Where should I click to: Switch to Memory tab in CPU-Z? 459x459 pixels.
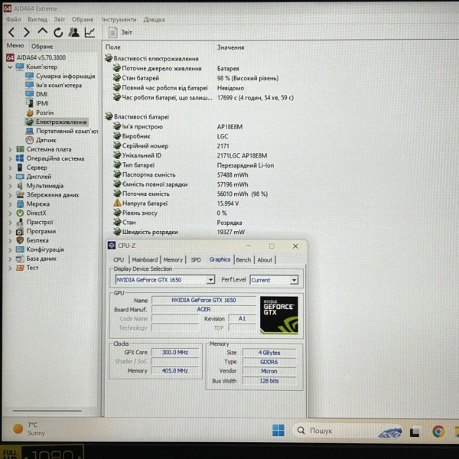click(173, 259)
